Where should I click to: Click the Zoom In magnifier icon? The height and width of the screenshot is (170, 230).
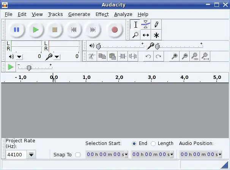175,56
